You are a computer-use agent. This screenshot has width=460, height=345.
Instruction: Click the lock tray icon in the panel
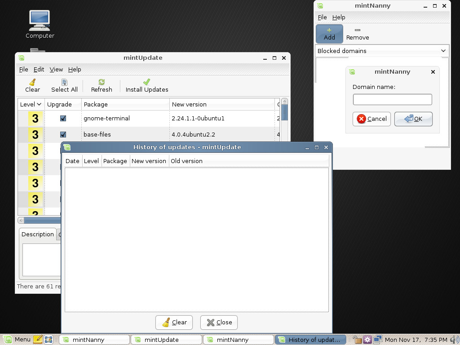point(357,340)
